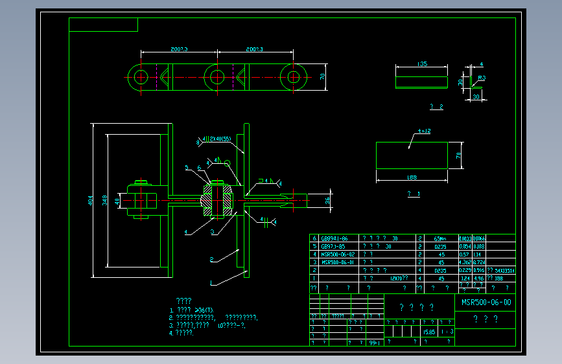Select the 0.916 total weight cell

pos(479,270)
